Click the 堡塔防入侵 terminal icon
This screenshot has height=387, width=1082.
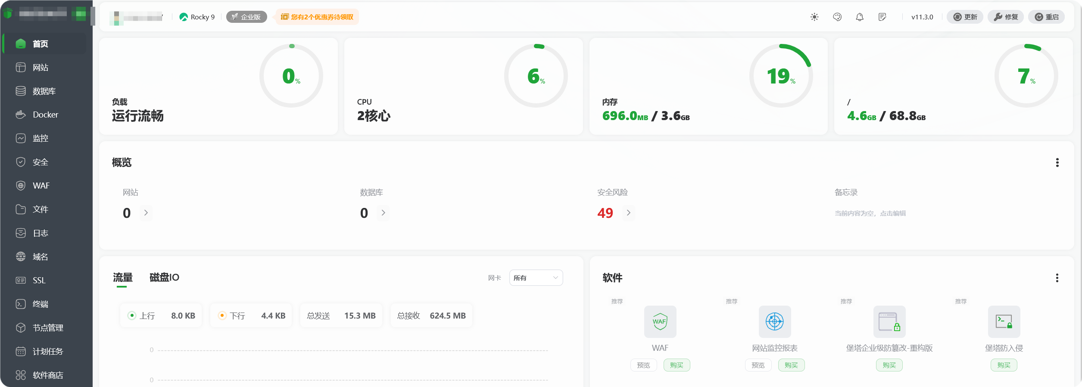click(x=1004, y=322)
